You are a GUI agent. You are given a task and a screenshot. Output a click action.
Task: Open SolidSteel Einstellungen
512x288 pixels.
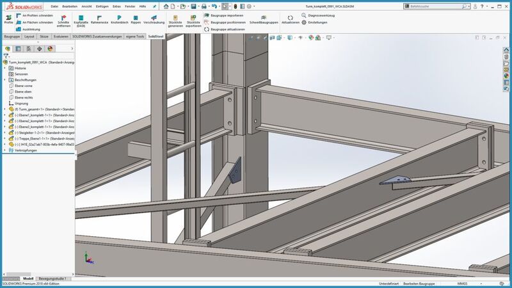pos(314,22)
